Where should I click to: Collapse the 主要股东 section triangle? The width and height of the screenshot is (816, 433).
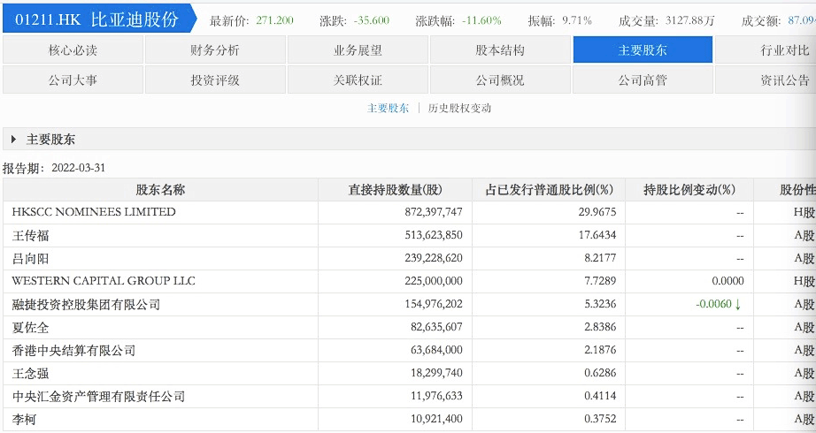[14, 140]
